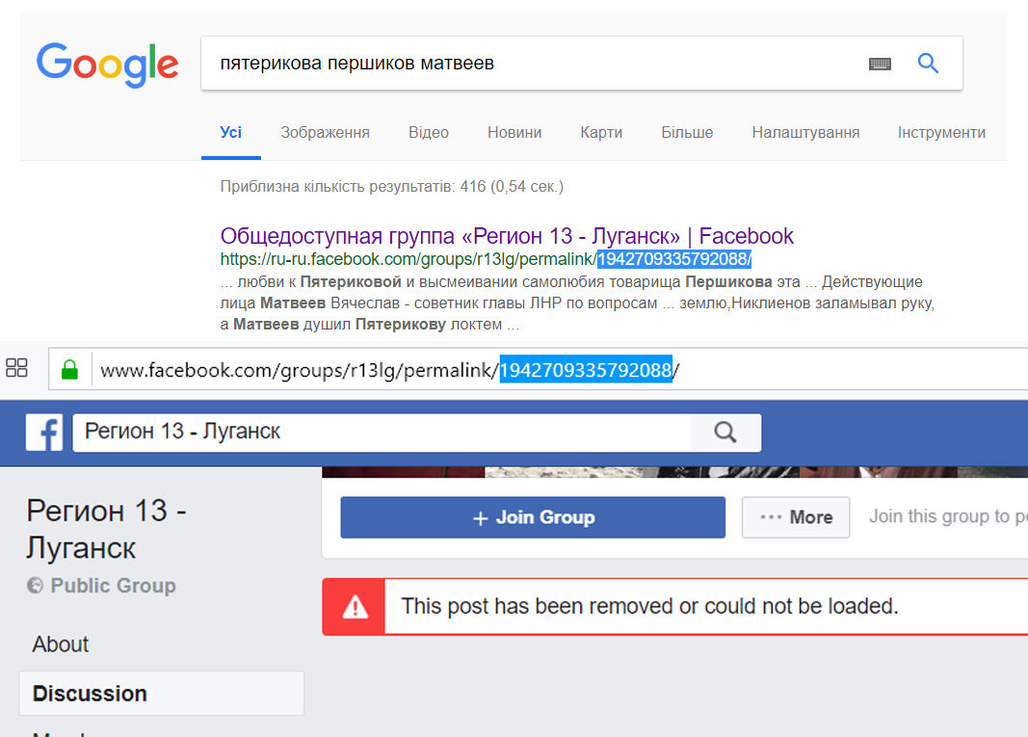Click the red warning triangle icon

click(x=355, y=607)
